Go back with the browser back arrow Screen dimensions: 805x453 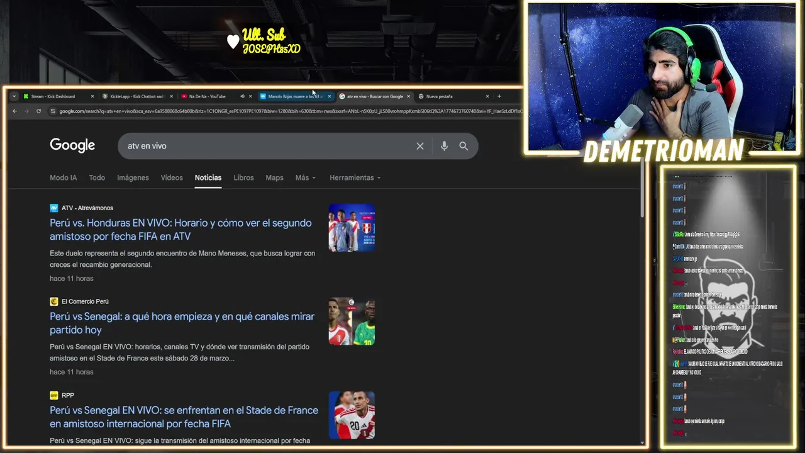coord(15,111)
